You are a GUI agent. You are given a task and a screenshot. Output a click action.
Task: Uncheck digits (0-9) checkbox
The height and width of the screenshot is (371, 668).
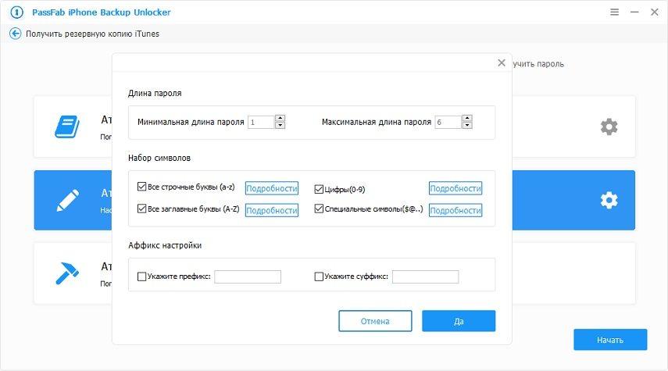point(319,189)
